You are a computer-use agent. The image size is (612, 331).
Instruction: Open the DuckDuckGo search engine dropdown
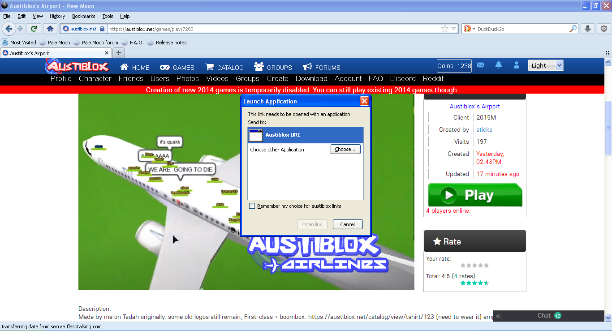coord(473,28)
